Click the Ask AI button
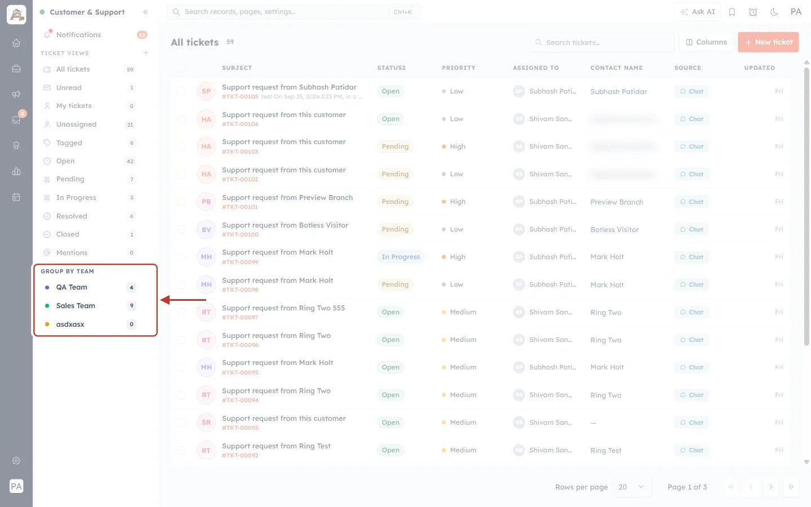This screenshot has height=507, width=811. tap(697, 12)
